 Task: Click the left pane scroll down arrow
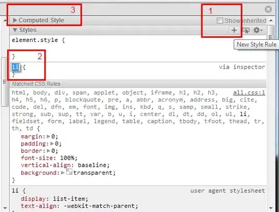5,208
